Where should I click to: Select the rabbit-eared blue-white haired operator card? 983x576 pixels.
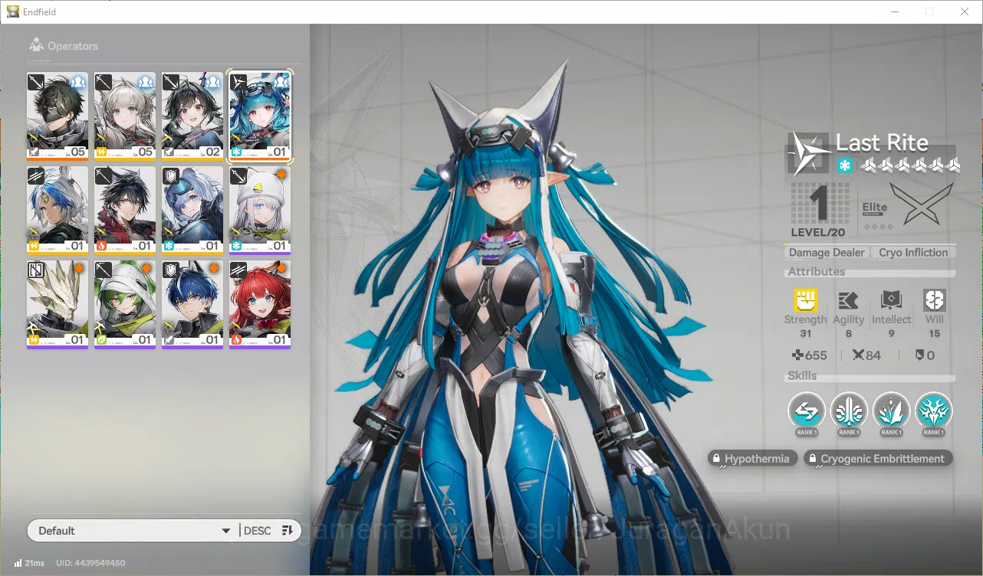click(x=58, y=211)
